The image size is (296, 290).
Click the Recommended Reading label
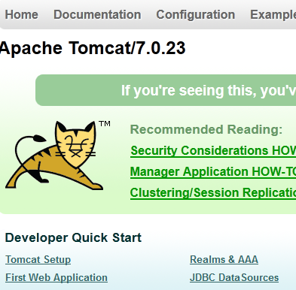[x=206, y=129]
